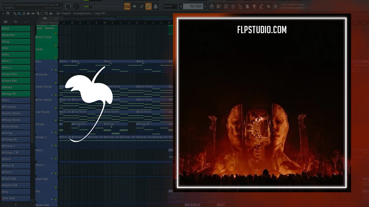The height and width of the screenshot is (207, 369).
Task: Select the mute tool in playlist toolbar
Action: pos(28,13)
